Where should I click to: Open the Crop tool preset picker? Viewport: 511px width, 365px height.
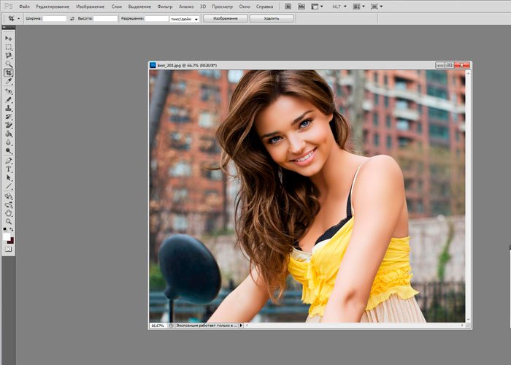click(12, 18)
